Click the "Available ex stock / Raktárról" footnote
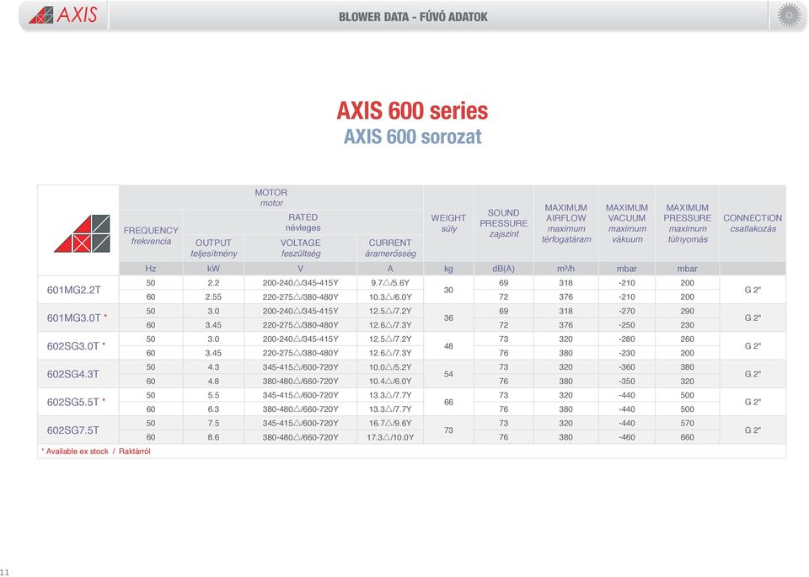809x577 pixels. [96, 451]
